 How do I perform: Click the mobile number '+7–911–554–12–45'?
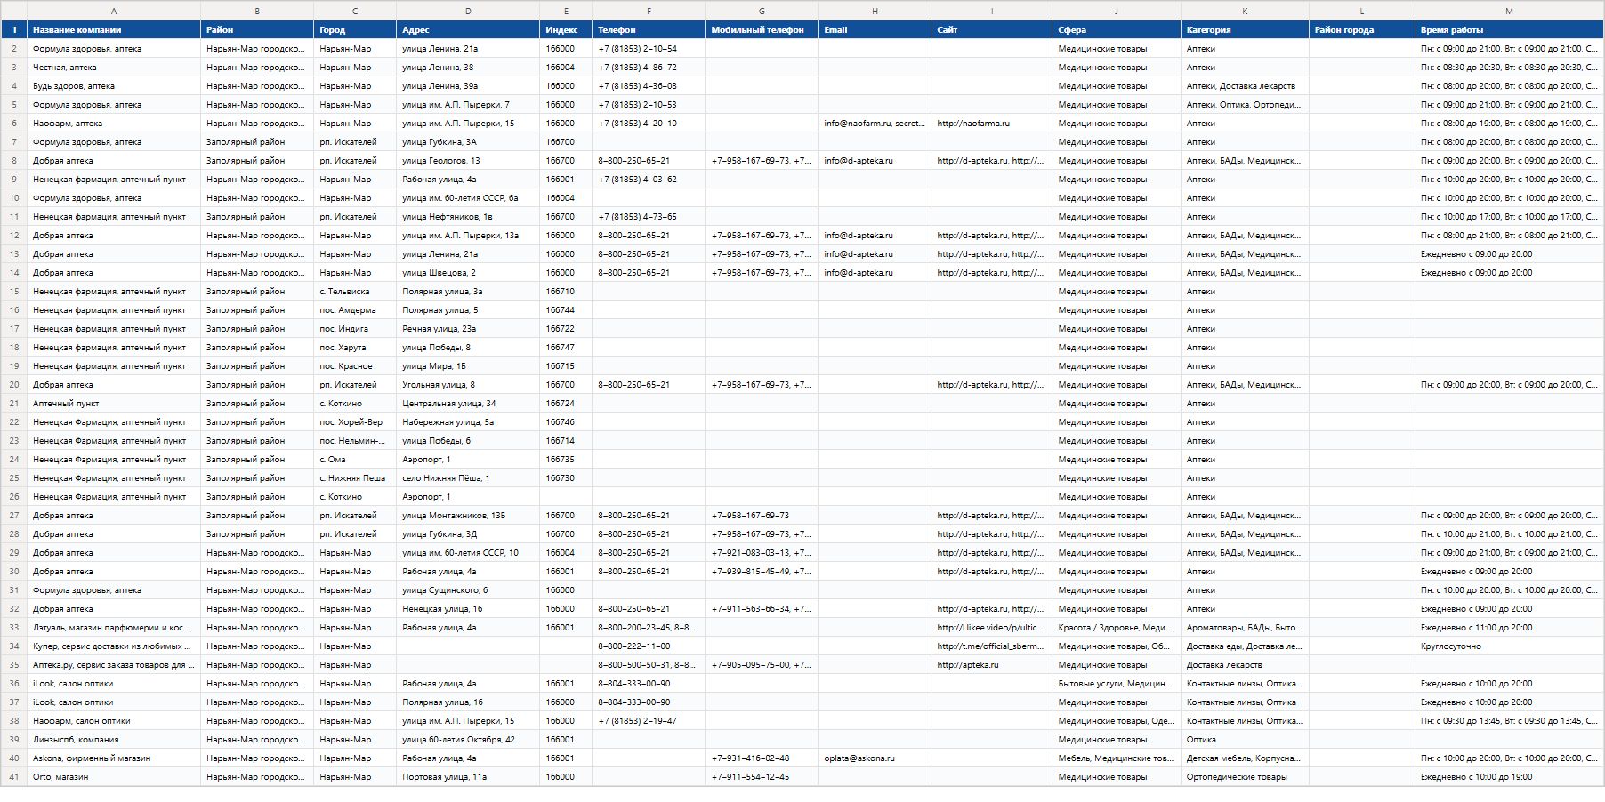[762, 777]
